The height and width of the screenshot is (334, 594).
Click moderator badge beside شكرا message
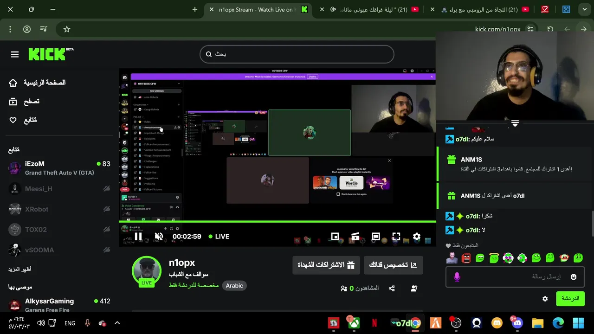click(450, 216)
